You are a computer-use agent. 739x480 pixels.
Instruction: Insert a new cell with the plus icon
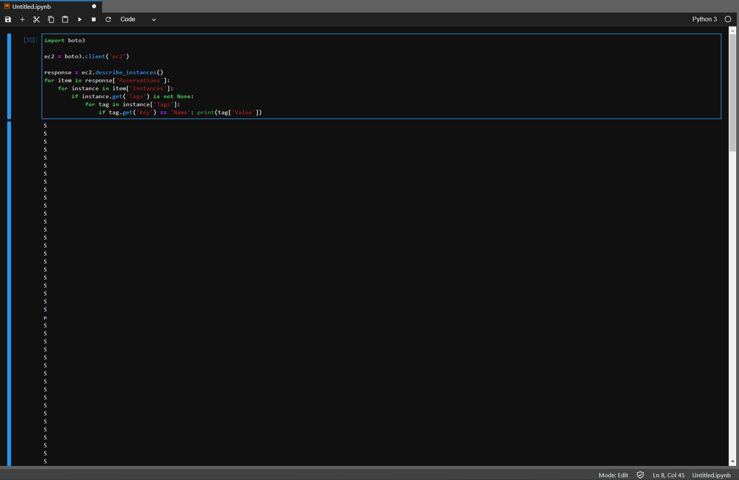point(22,19)
